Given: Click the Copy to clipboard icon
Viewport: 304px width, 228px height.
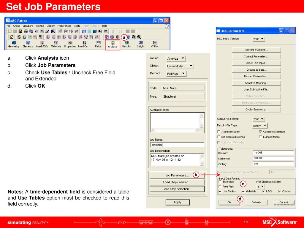Looking at the screenshot, I should (x=31, y=31).
